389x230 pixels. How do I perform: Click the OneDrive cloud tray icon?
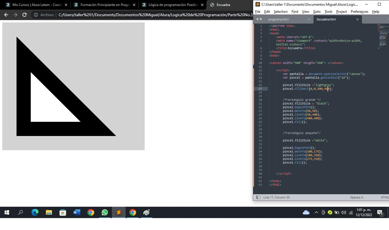pyautogui.click(x=306, y=212)
